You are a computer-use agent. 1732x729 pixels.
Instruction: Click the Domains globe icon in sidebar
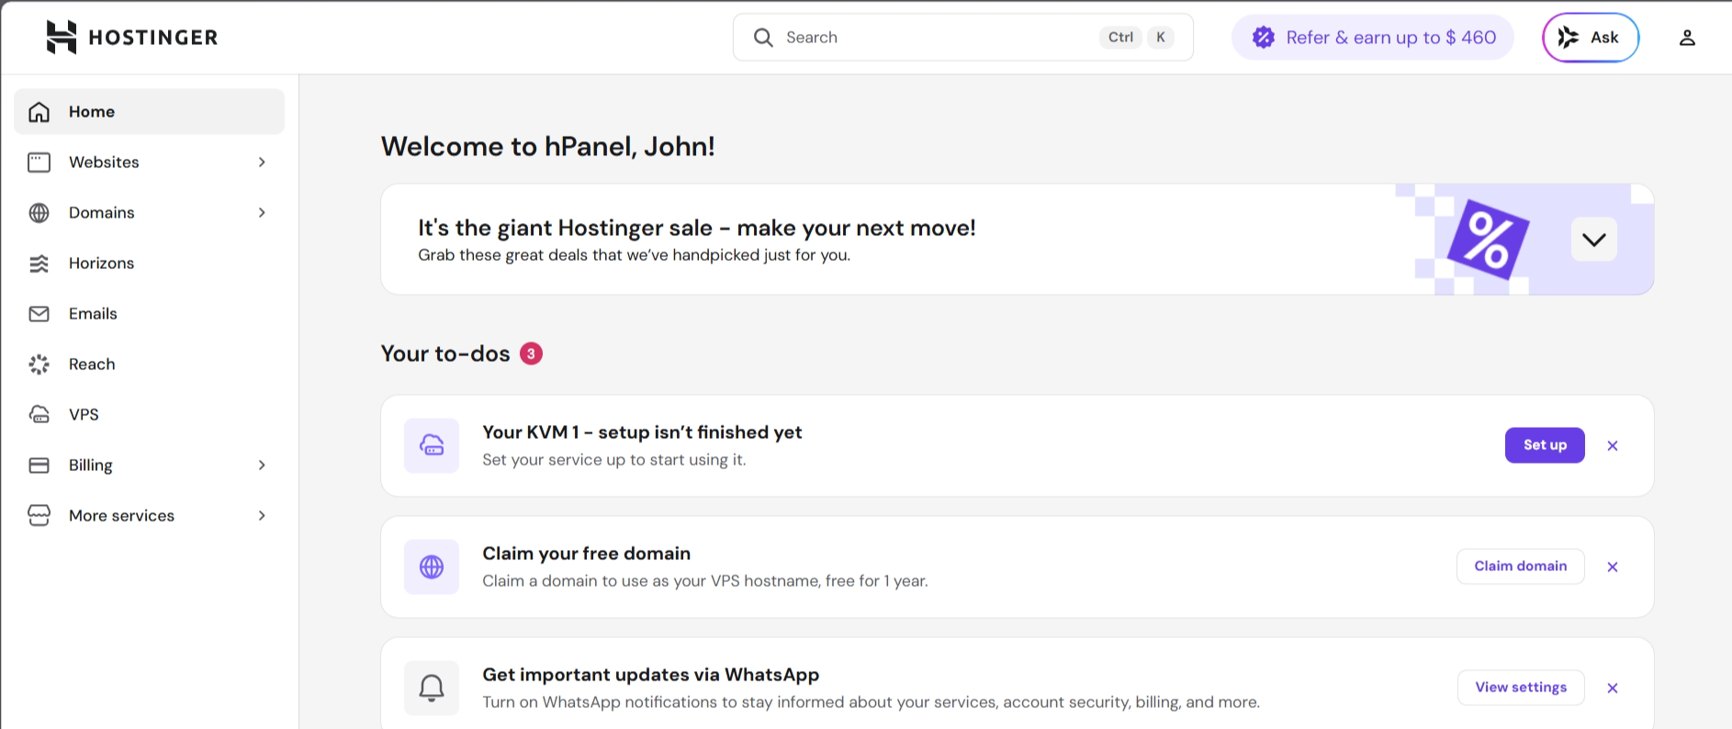tap(39, 213)
